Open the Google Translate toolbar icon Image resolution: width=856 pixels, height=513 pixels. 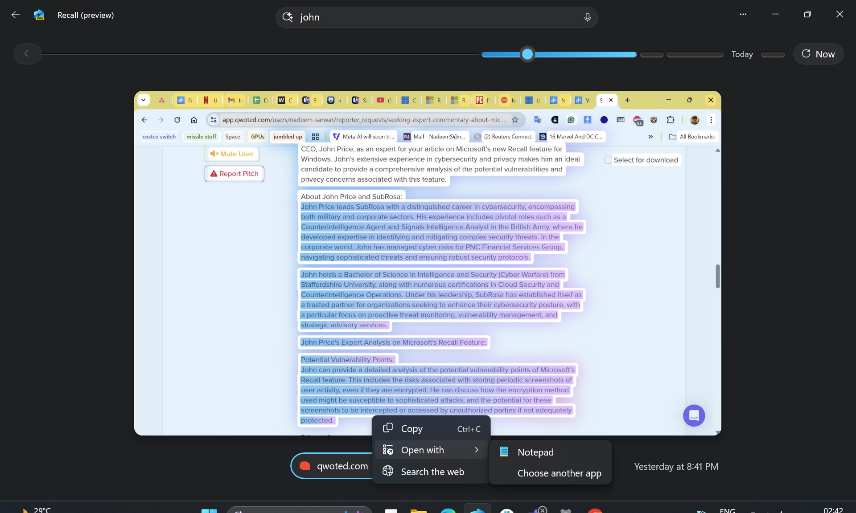pyautogui.click(x=538, y=120)
